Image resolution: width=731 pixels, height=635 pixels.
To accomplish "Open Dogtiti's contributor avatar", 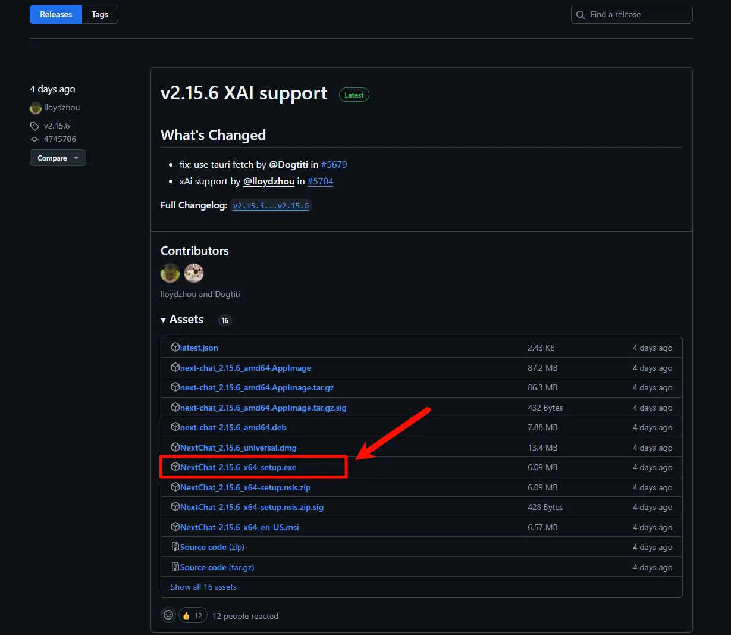I will [194, 273].
